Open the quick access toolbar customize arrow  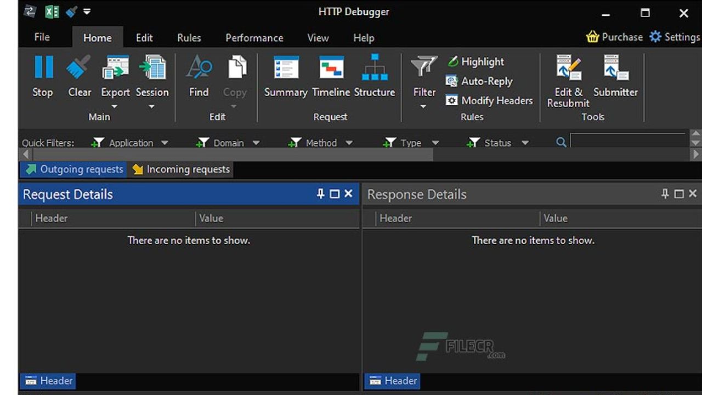87,12
